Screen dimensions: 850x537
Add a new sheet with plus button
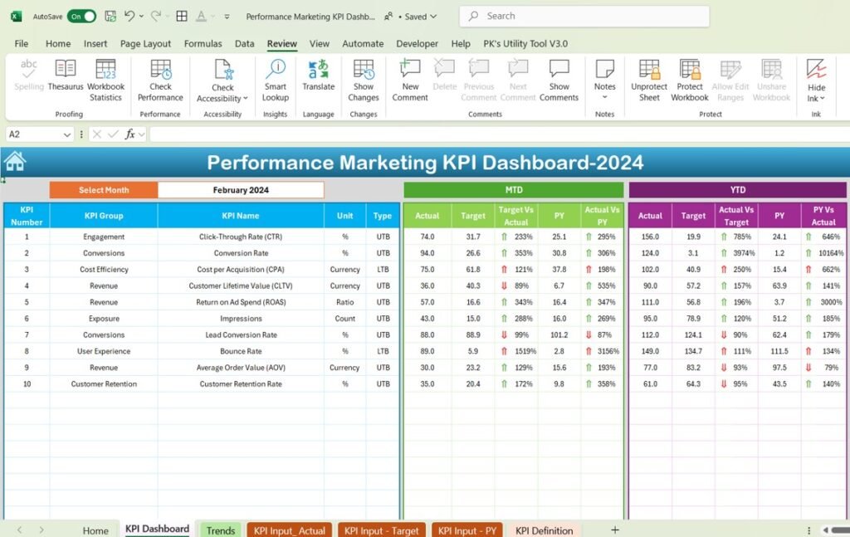pyautogui.click(x=615, y=530)
